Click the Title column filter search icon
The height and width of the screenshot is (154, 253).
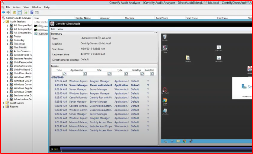coord(110,74)
